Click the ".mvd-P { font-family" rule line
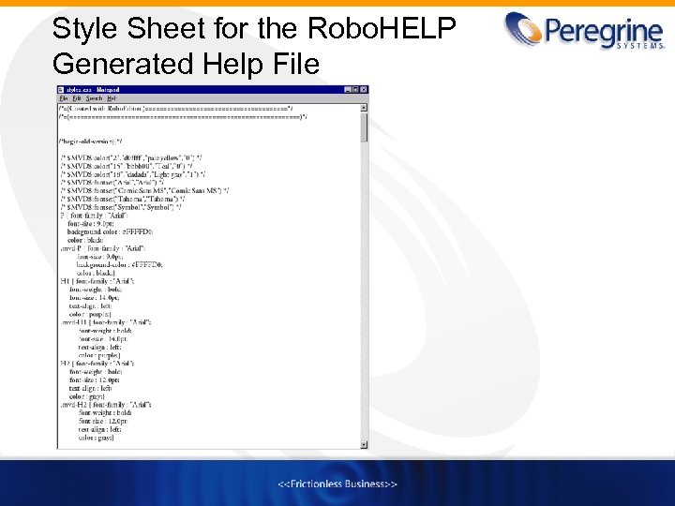675x506 pixels. click(x=103, y=248)
